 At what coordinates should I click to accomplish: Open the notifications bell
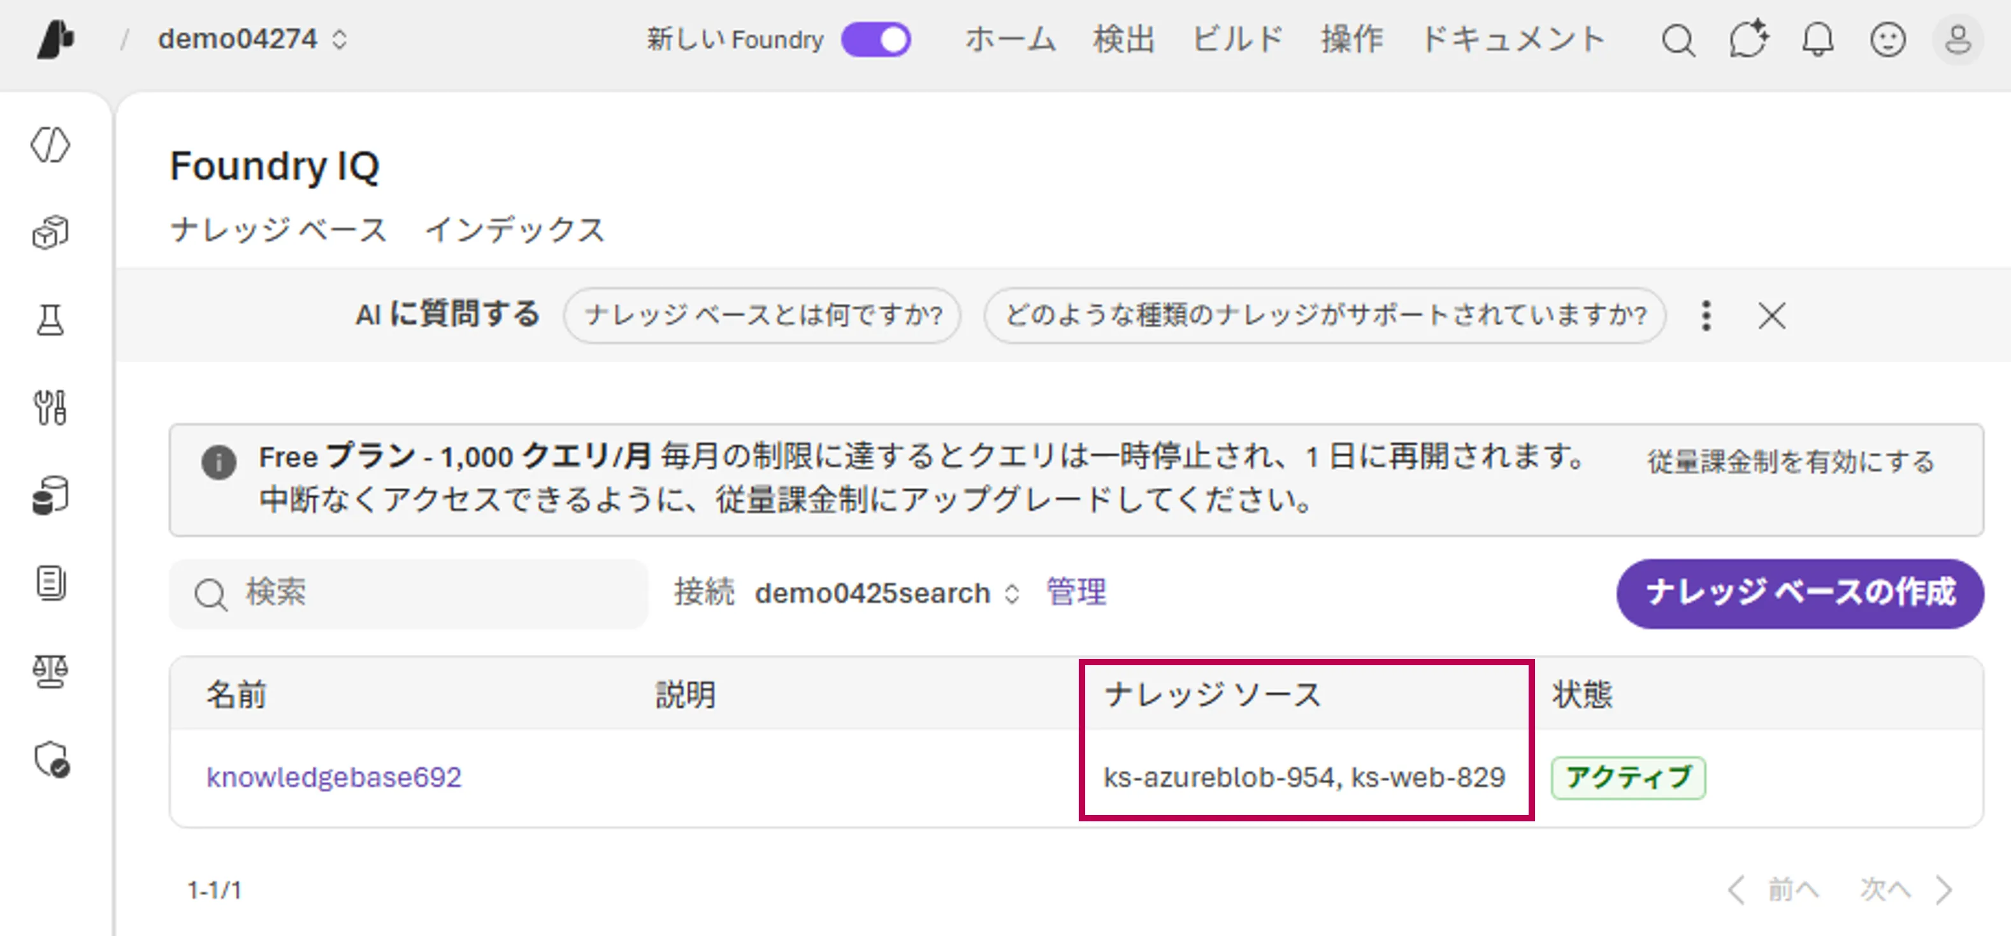1817,39
